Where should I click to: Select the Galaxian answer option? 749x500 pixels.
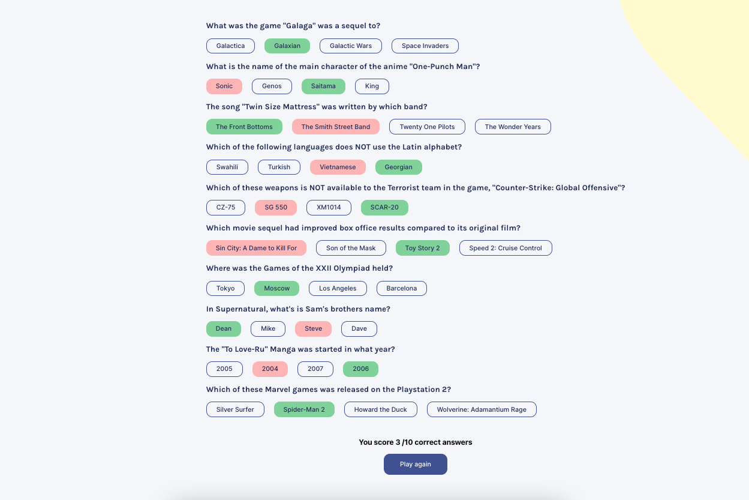(287, 46)
